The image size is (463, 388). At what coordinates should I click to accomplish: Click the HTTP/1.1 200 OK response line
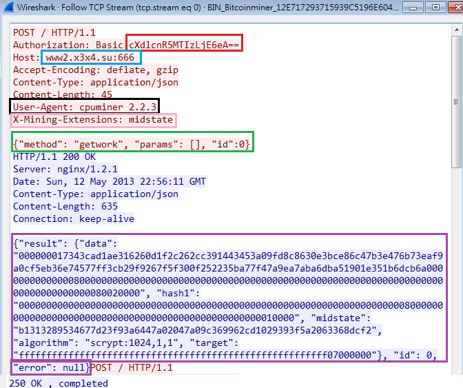click(x=54, y=157)
